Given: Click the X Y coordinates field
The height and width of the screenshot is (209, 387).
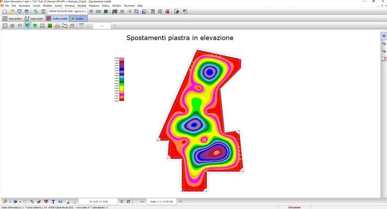Looking at the screenshot, I should (97, 202).
